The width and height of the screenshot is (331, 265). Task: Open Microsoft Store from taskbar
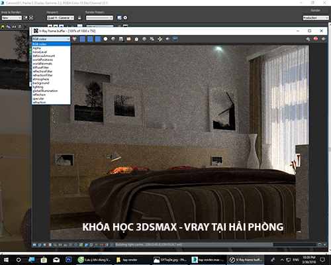[44, 260]
